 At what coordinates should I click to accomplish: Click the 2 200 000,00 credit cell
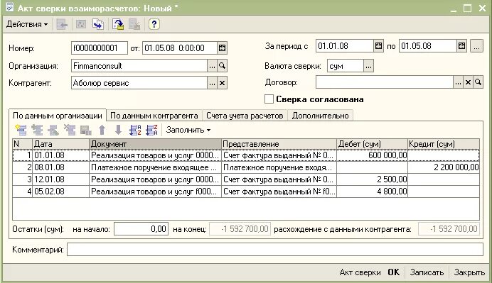[444, 167]
